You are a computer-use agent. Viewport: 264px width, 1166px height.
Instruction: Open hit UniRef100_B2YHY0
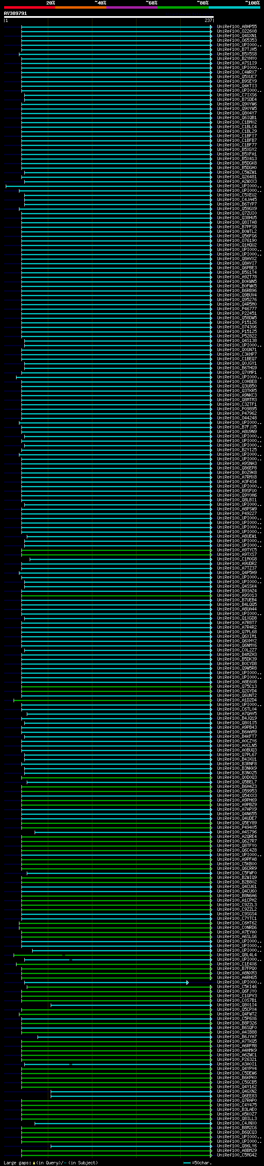[x=237, y=58]
